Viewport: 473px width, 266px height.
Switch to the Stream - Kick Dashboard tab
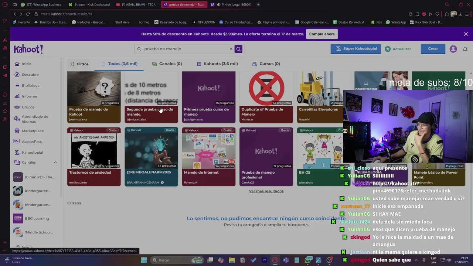pos(90,4)
